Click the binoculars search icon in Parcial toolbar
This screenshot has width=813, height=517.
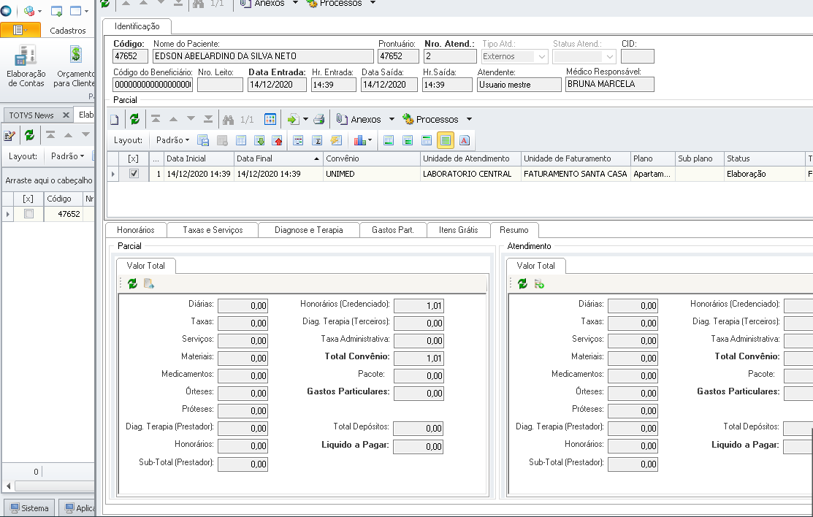coord(229,119)
